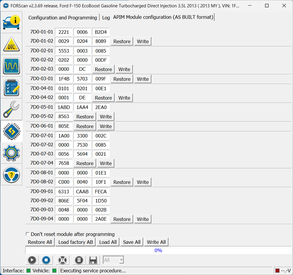Click Write for block 7D0-03-01
The image size is (293, 275).
[143, 79]
